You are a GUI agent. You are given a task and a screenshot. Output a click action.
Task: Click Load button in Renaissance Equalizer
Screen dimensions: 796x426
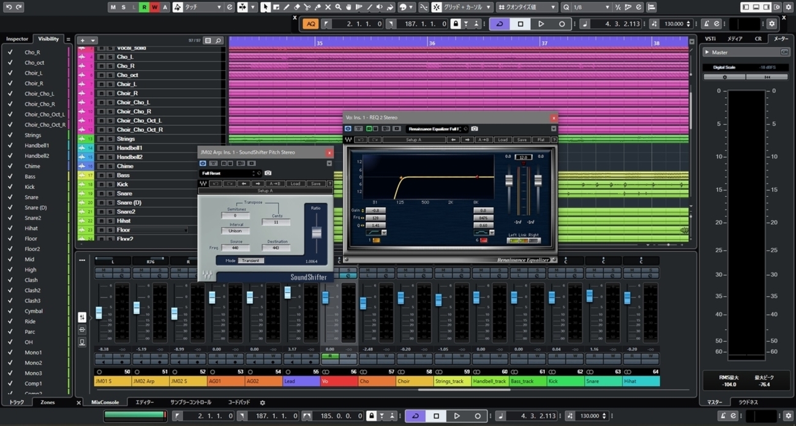tap(502, 140)
